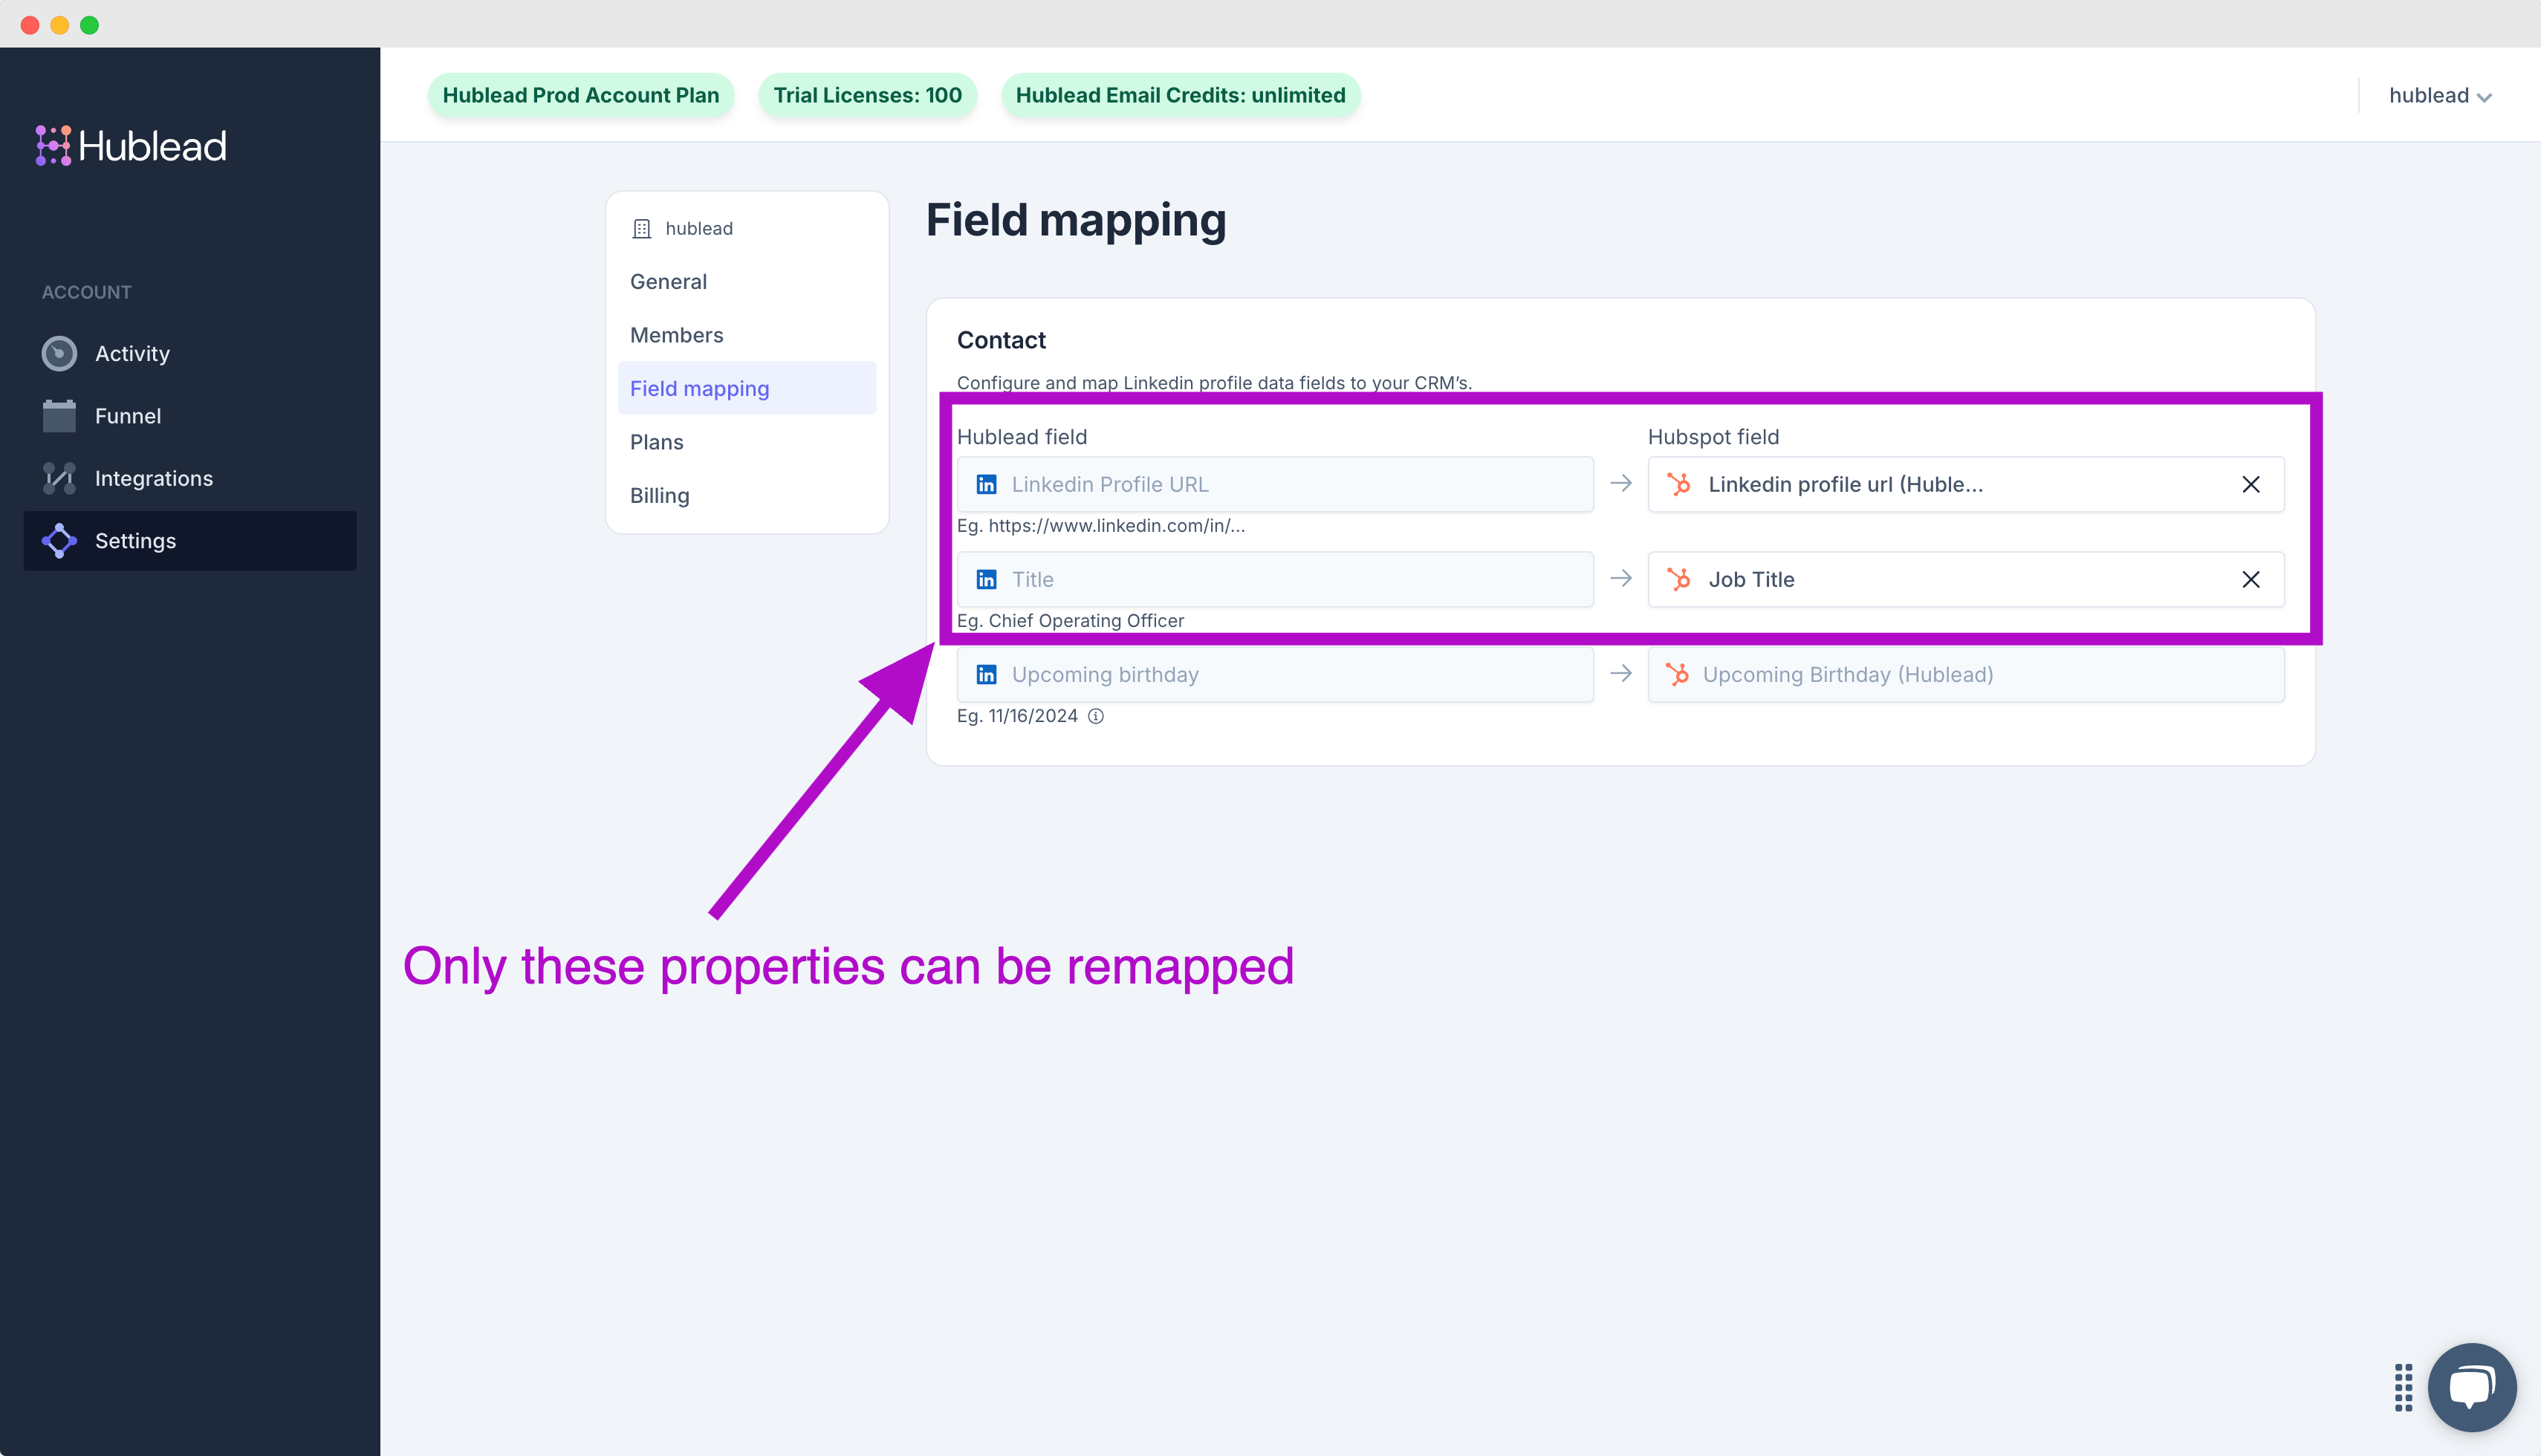Click the info icon beside Eg. 11/16/2024
The image size is (2541, 1456).
point(1096,716)
